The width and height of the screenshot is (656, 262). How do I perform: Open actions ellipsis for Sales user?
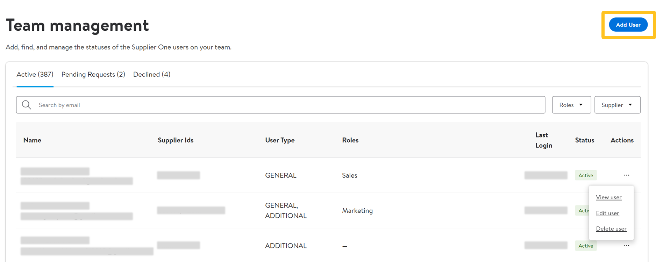coord(626,175)
